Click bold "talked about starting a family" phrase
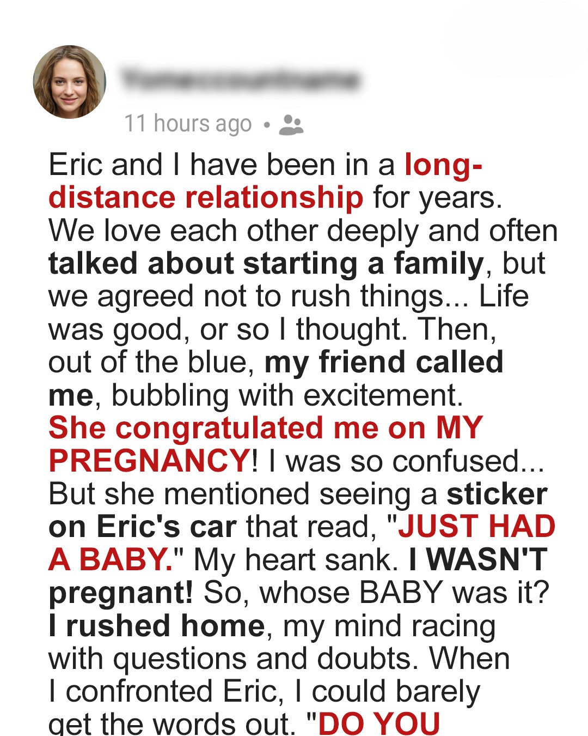 click(x=266, y=264)
